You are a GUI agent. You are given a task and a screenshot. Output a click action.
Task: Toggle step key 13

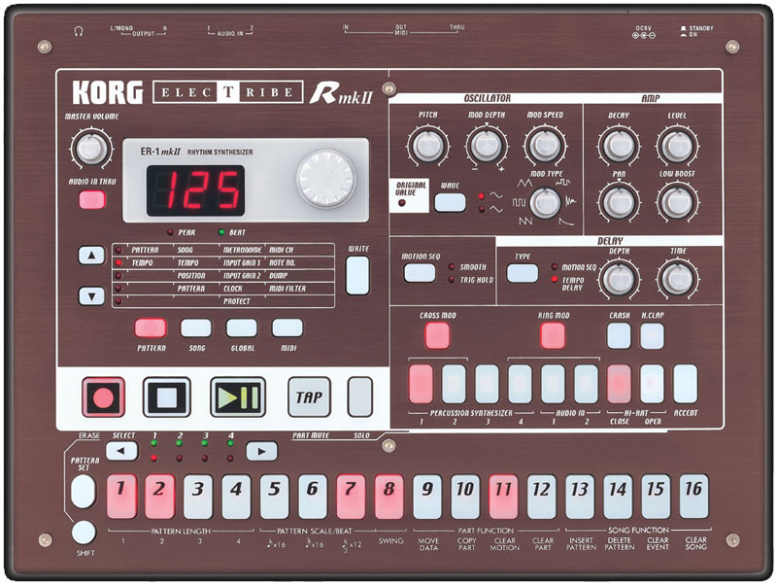tap(580, 497)
